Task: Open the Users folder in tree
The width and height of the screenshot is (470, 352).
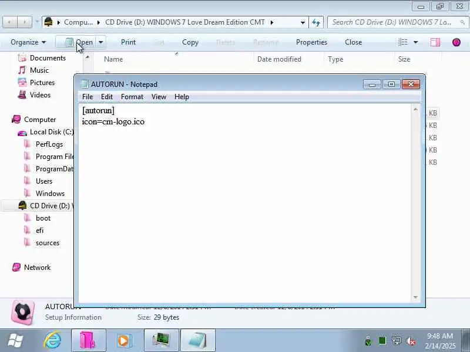Action: [x=43, y=181]
